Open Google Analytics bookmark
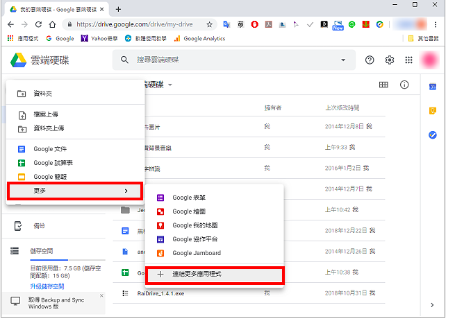This screenshot has height=321, width=455. click(199, 39)
